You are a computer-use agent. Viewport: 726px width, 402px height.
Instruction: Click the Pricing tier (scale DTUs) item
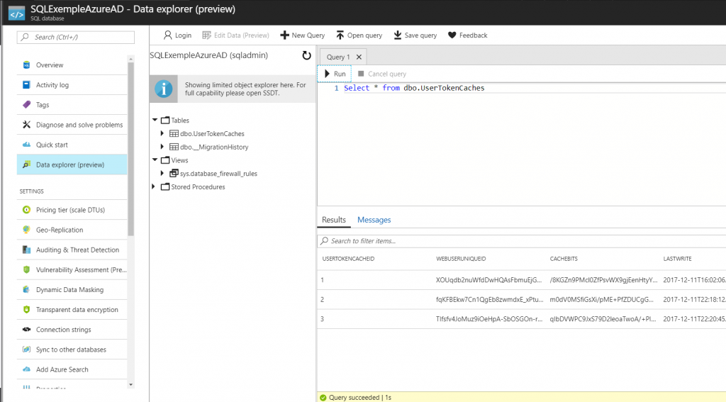coord(72,210)
